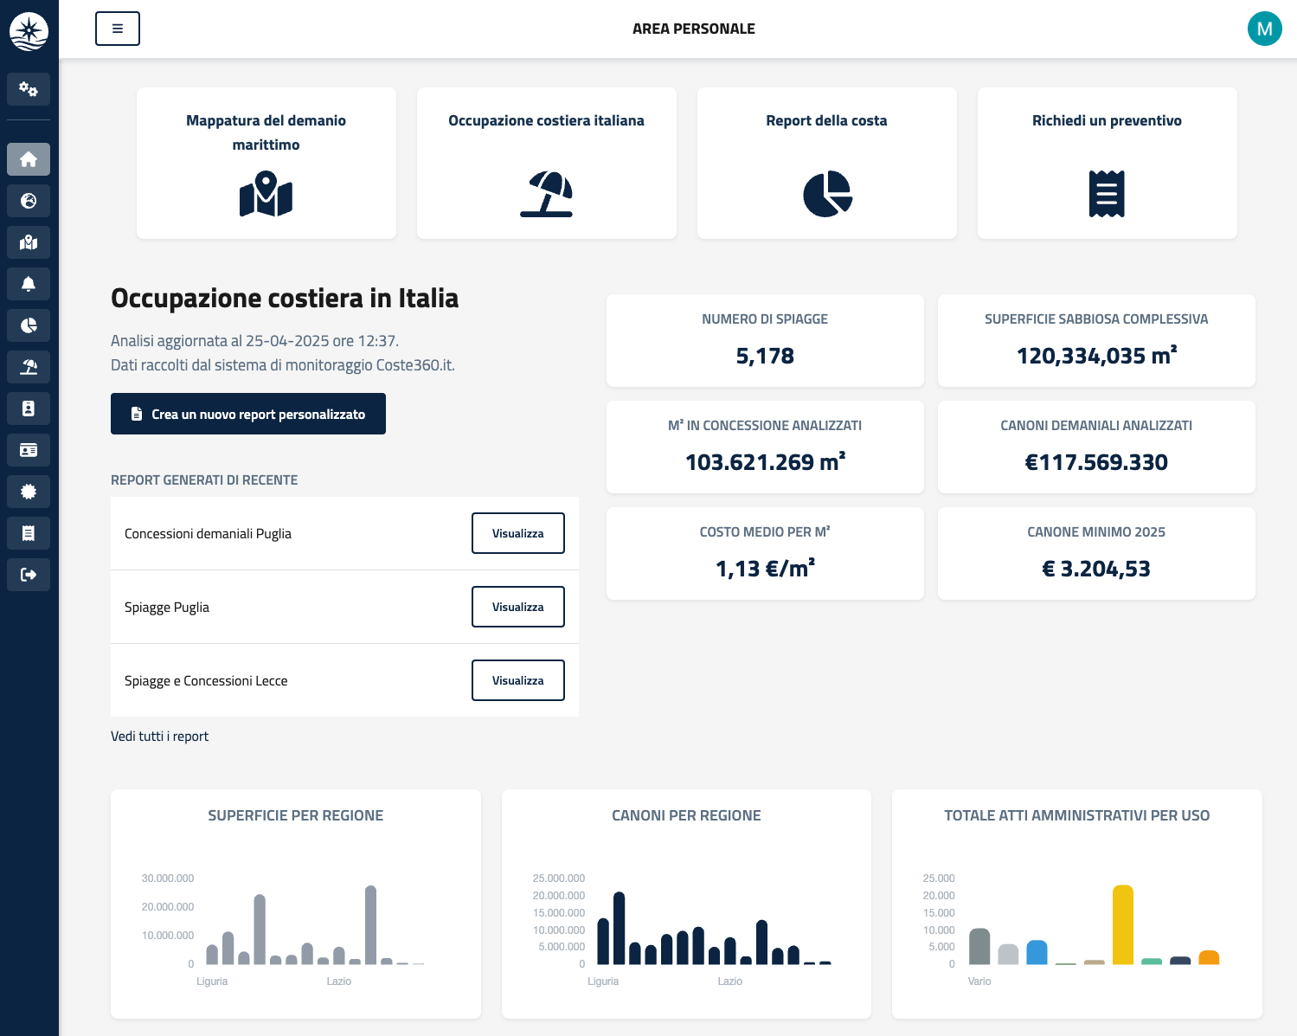The height and width of the screenshot is (1036, 1297).
Task: Click the yellow bar in atti amministrativi chart
Action: [1122, 924]
